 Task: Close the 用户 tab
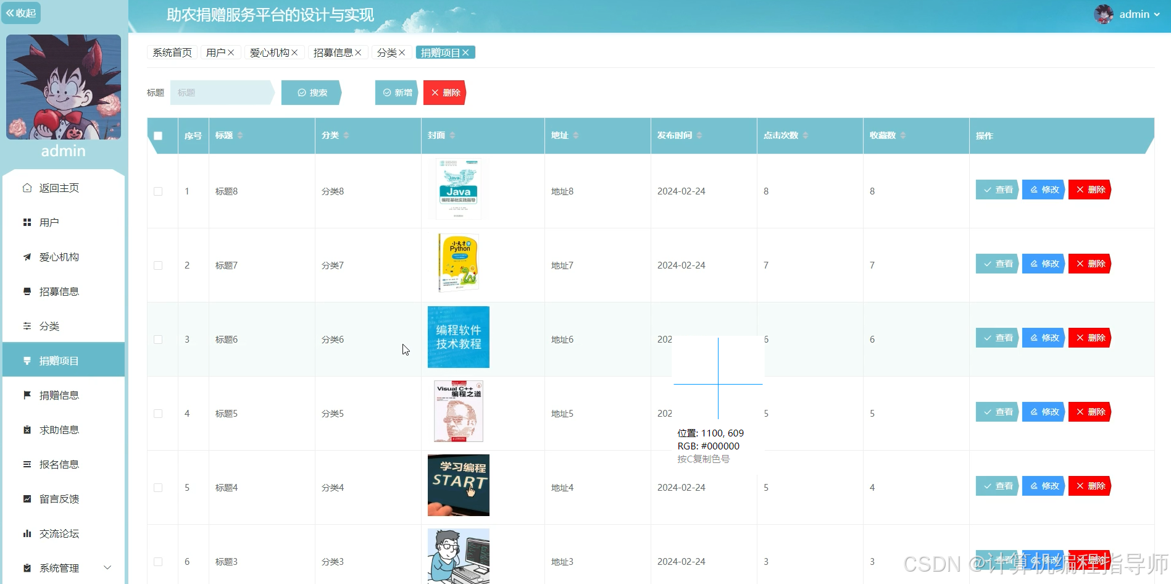231,52
